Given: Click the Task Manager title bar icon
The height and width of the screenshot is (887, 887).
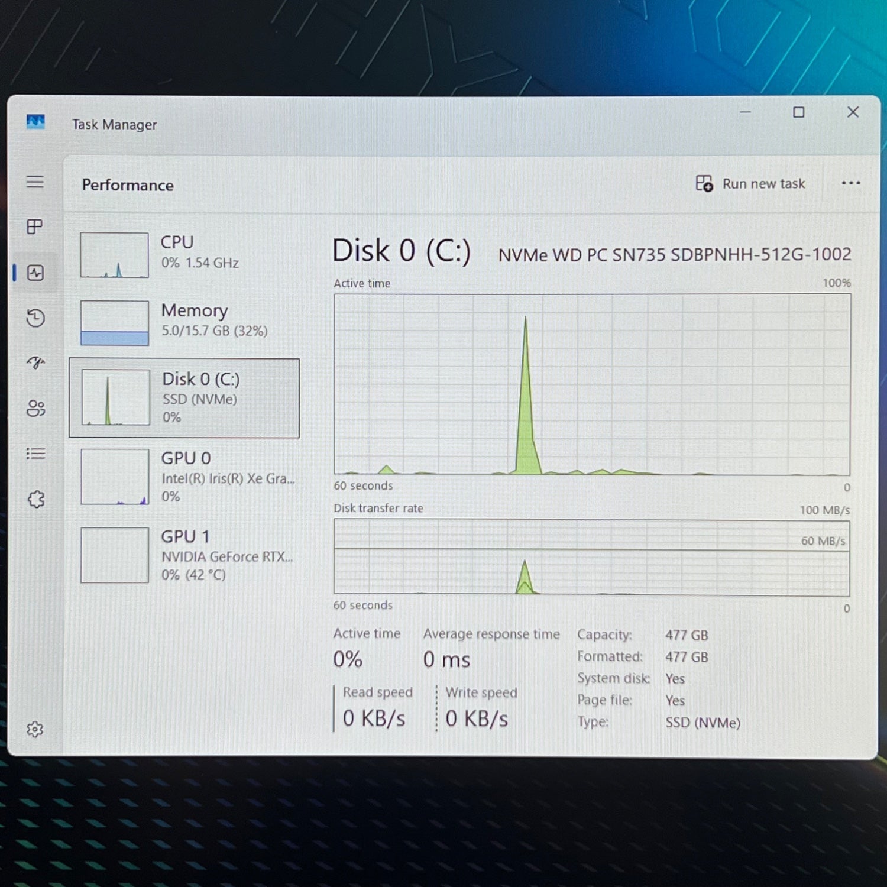Looking at the screenshot, I should click(x=35, y=122).
